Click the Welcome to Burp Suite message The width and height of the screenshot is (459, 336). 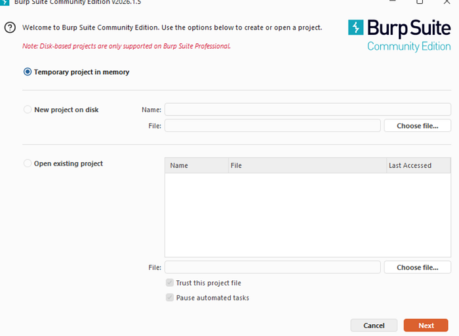(x=172, y=28)
